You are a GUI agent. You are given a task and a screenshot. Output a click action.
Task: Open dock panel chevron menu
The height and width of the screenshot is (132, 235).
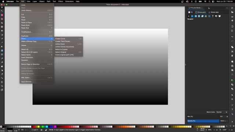pyautogui.click(x=227, y=8)
